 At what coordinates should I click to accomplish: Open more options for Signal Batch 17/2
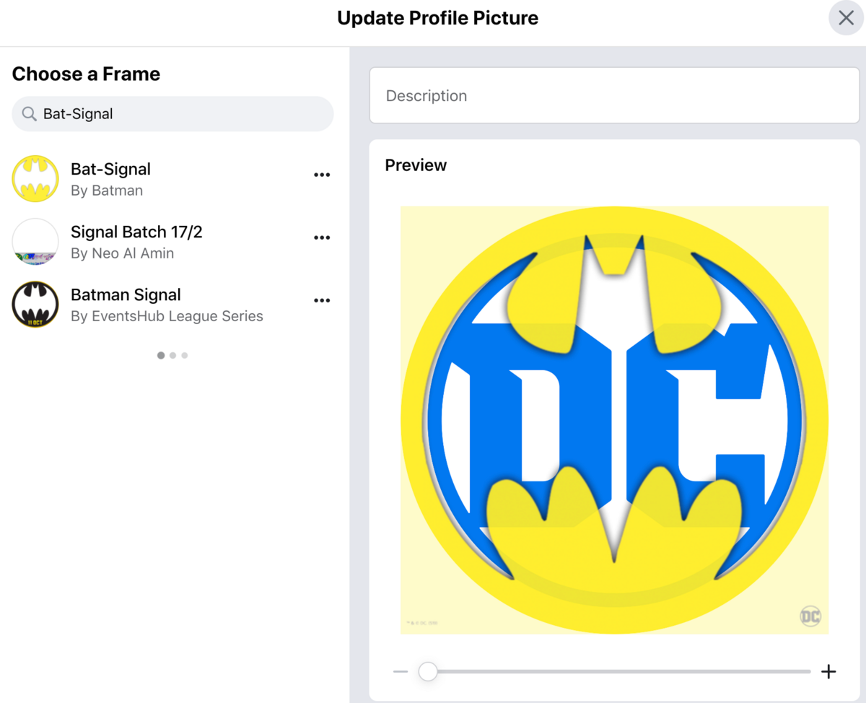point(322,237)
